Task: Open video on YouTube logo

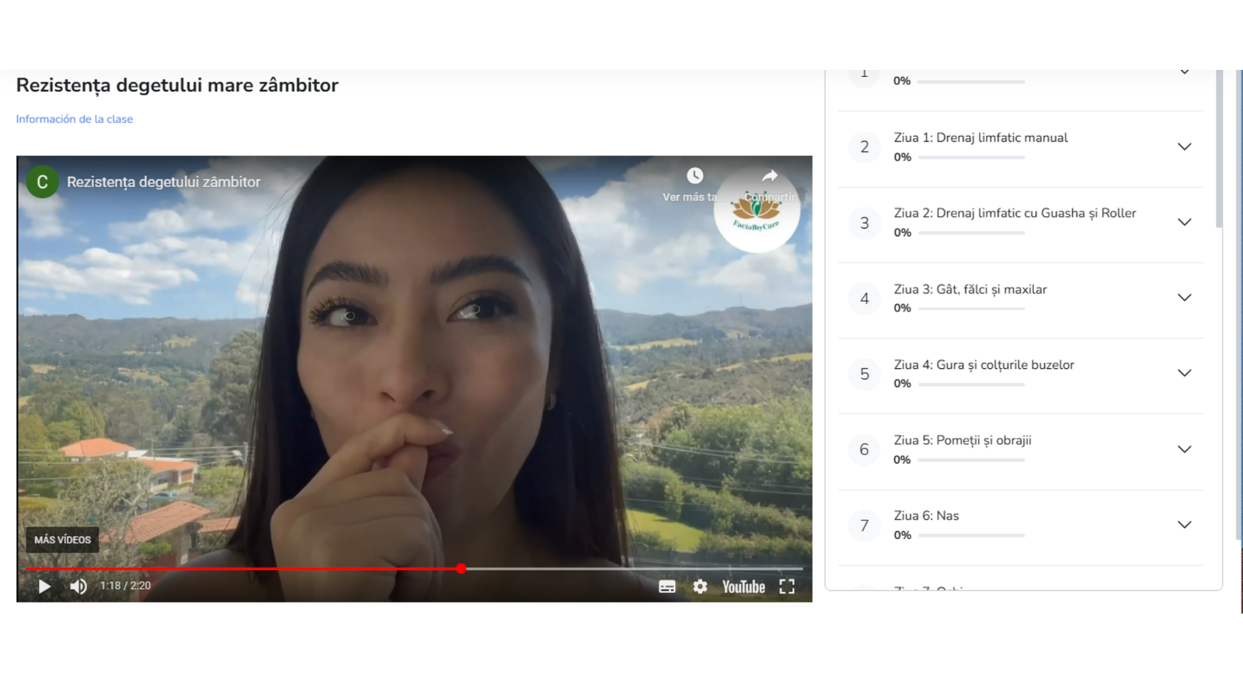Action: point(743,587)
